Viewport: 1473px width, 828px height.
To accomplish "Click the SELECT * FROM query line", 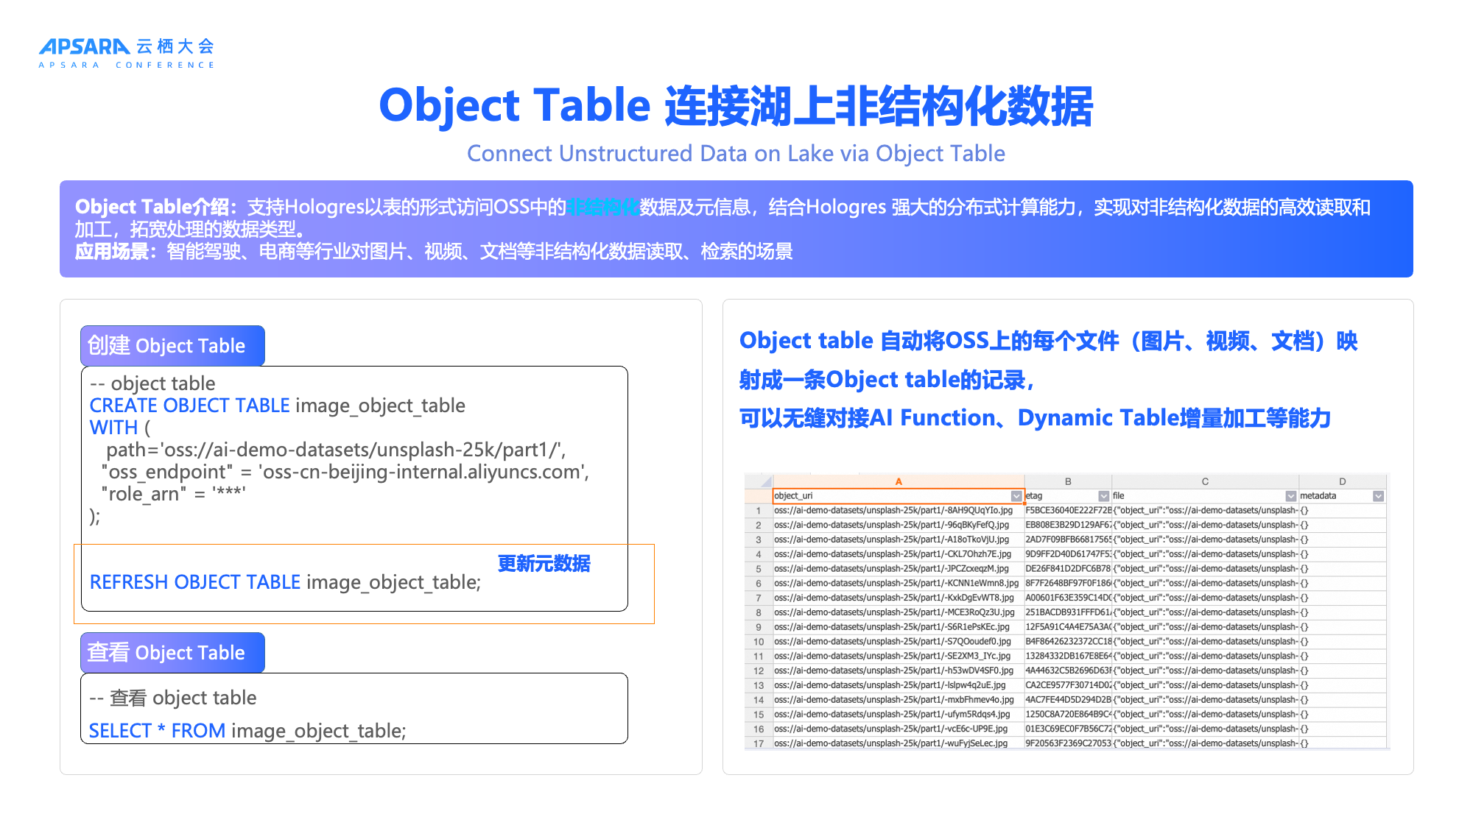I will click(x=247, y=731).
